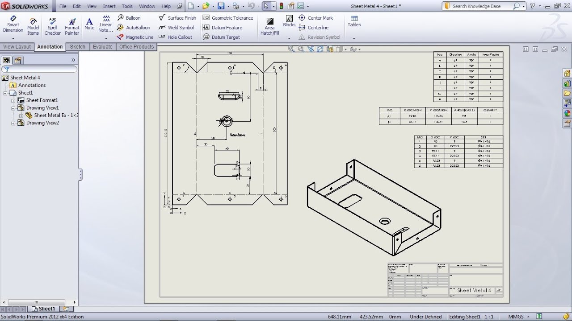This screenshot has height=321, width=572.
Task: Insert a Balloon annotation
Action: coord(129,18)
